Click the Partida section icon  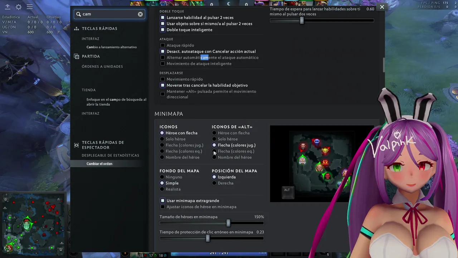76,56
